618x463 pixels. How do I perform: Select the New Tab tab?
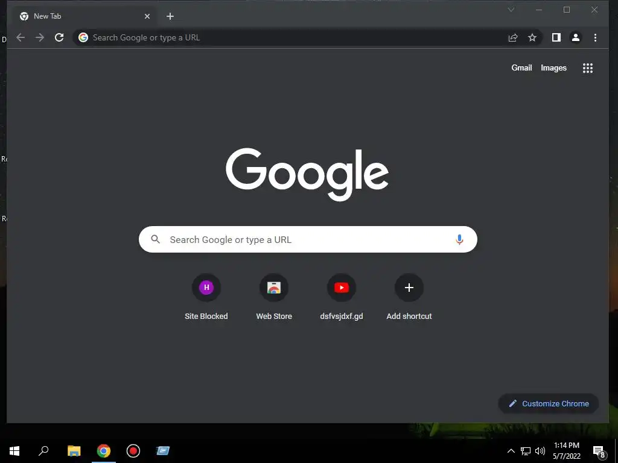click(x=85, y=16)
